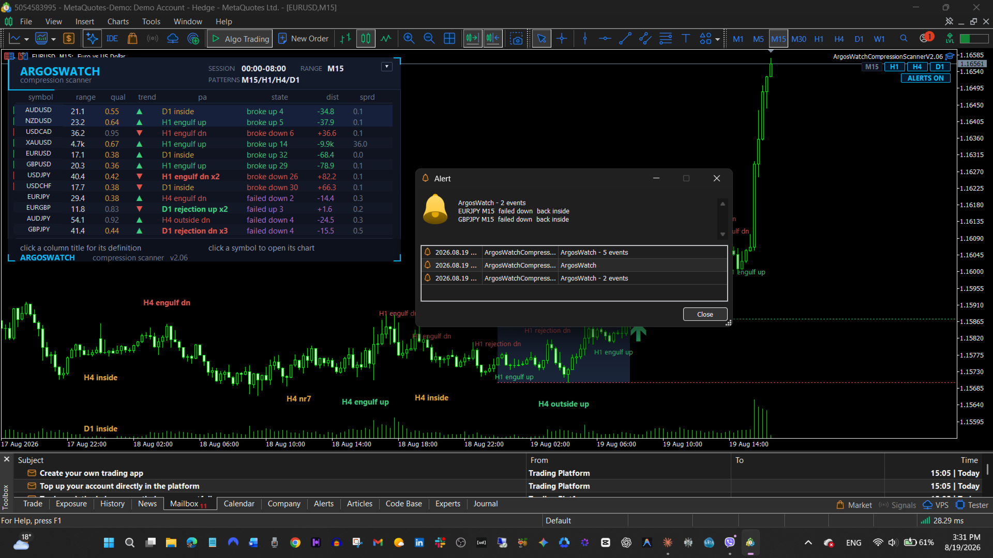Close the Toolbox panel with X
993x558 pixels.
point(7,459)
